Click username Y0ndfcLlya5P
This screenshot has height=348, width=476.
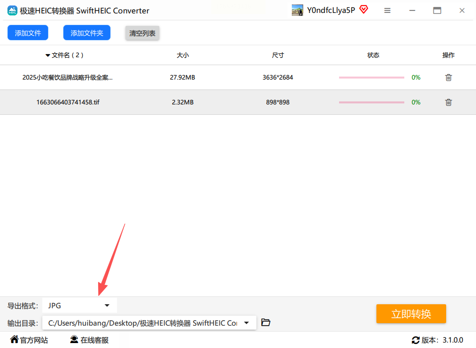(331, 10)
